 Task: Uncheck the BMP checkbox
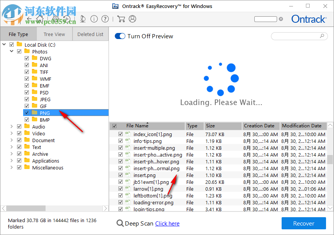pos(27,119)
